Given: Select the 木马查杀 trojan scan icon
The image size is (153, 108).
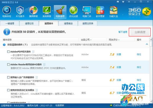Looking at the screenshot, I should [20, 12].
